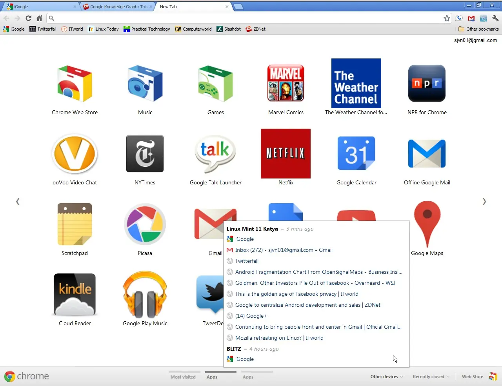Open iGoogle bookmark in bookmarks bar

coord(14,29)
